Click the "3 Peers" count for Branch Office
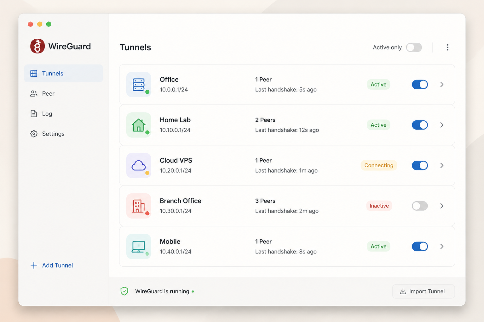The image size is (484, 322). [265, 201]
